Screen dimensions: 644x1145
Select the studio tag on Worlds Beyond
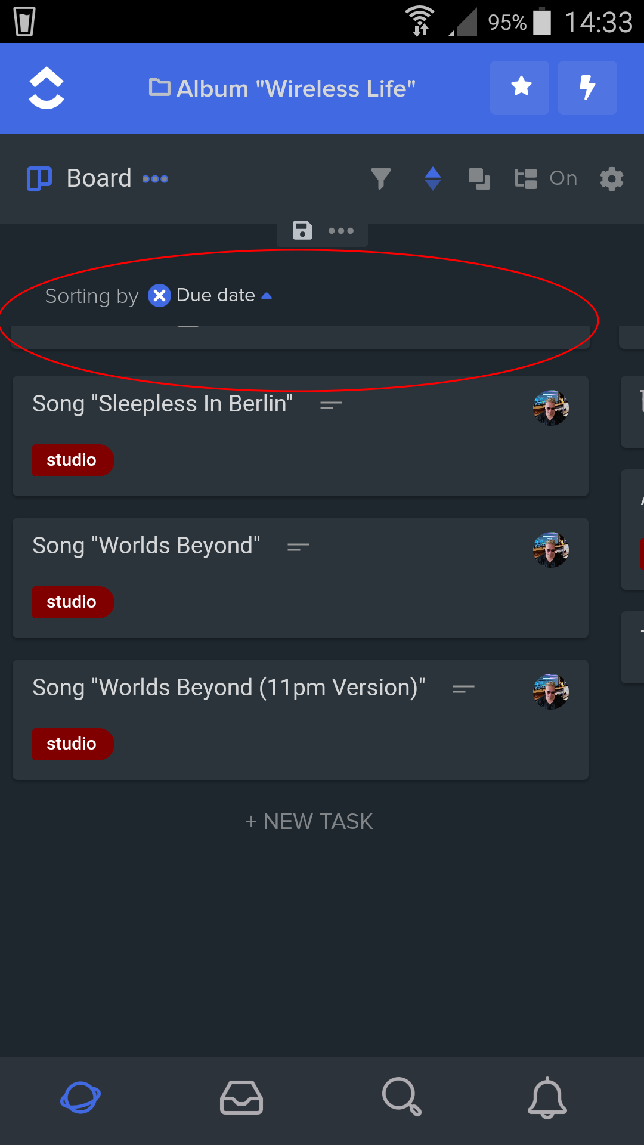point(73,602)
